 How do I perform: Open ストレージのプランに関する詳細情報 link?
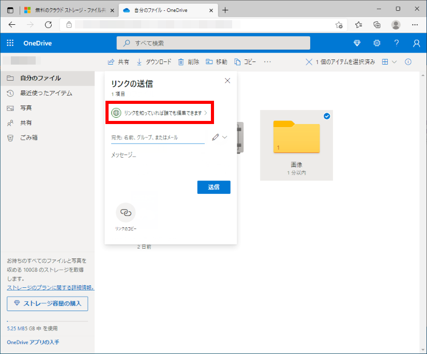coord(51,287)
